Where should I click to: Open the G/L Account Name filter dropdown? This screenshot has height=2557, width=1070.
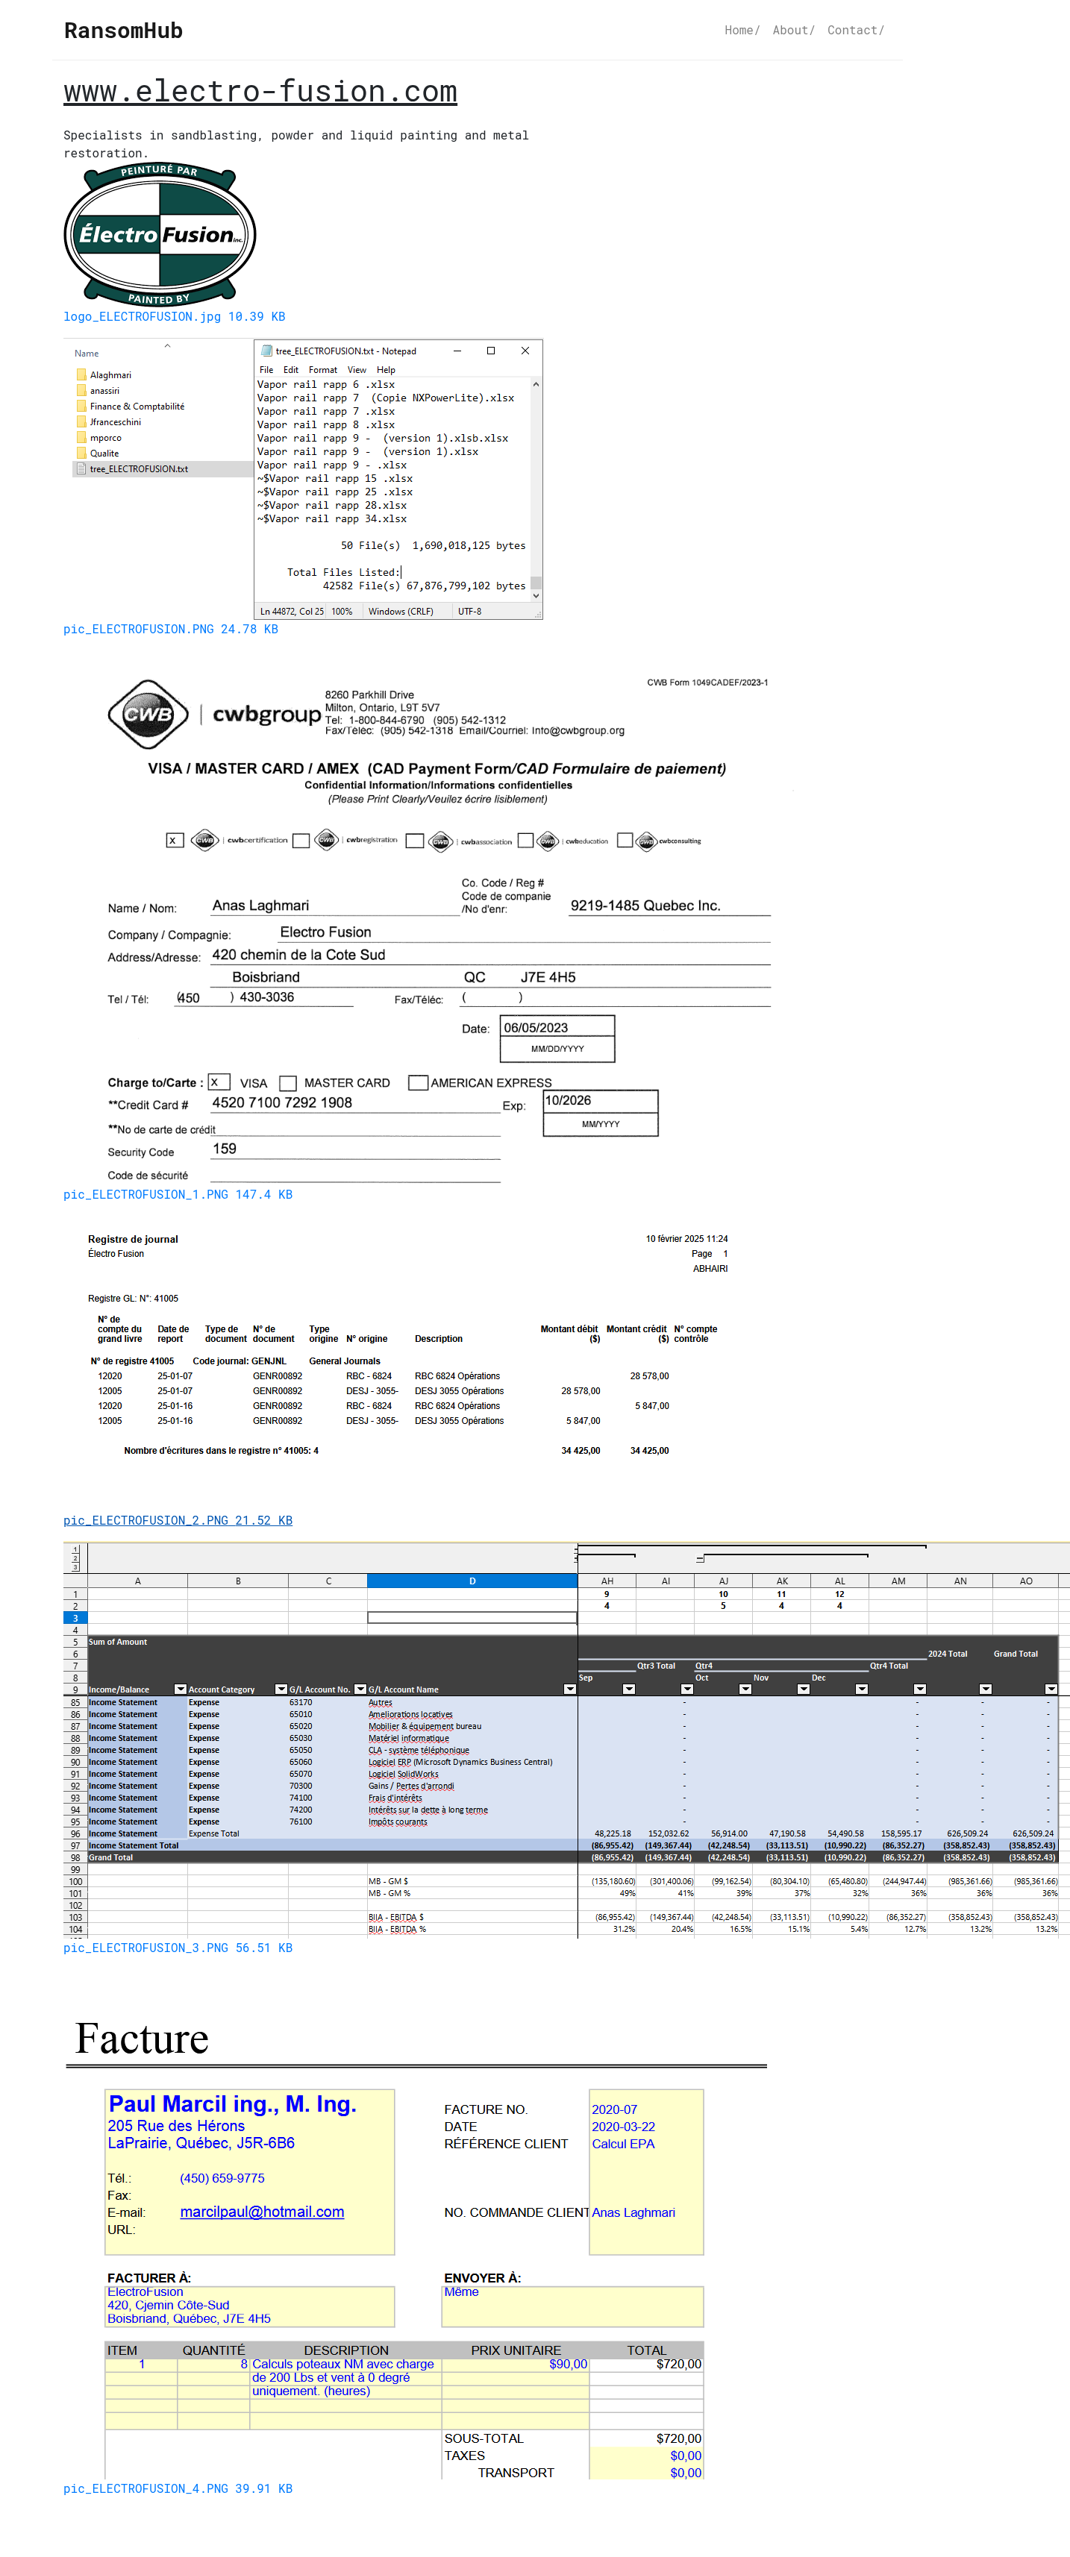click(570, 1689)
